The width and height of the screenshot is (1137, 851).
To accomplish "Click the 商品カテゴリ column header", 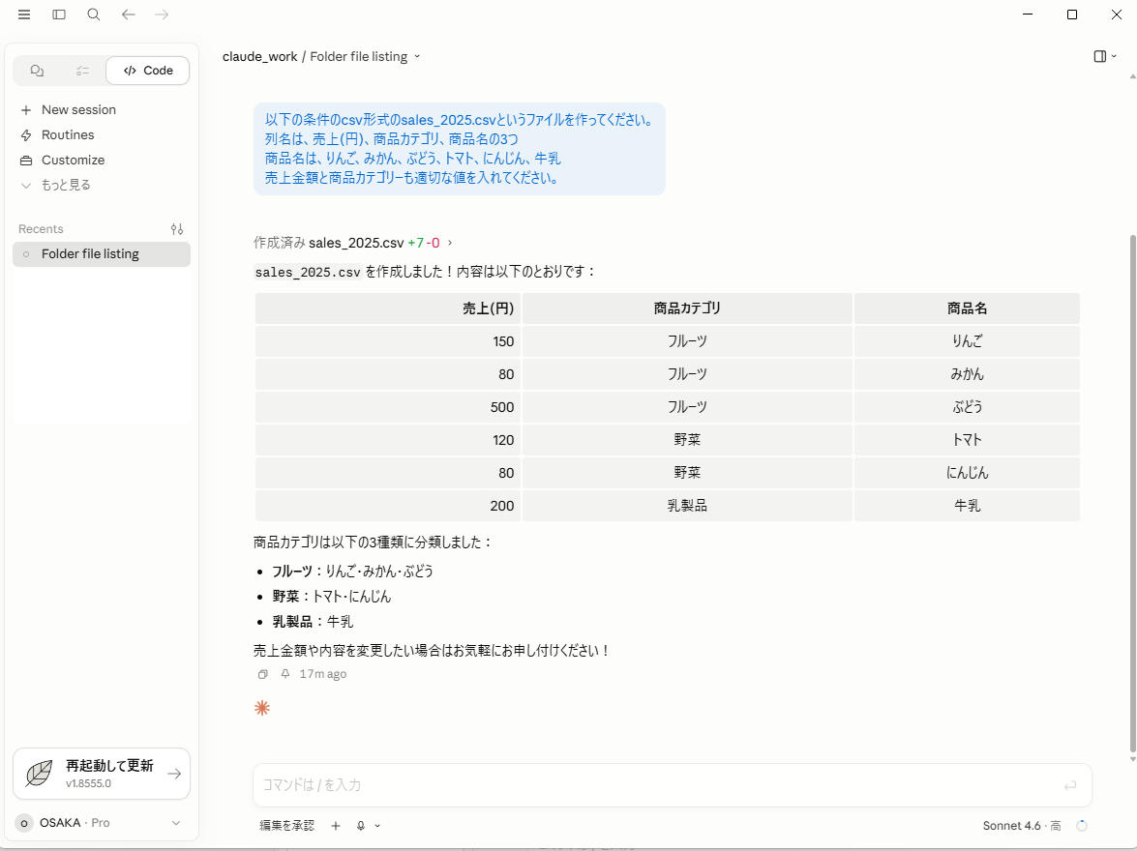I will [687, 308].
